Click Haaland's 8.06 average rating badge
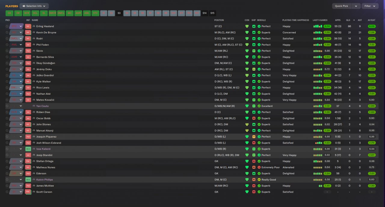385x207 pixels. pyautogui.click(x=372, y=26)
